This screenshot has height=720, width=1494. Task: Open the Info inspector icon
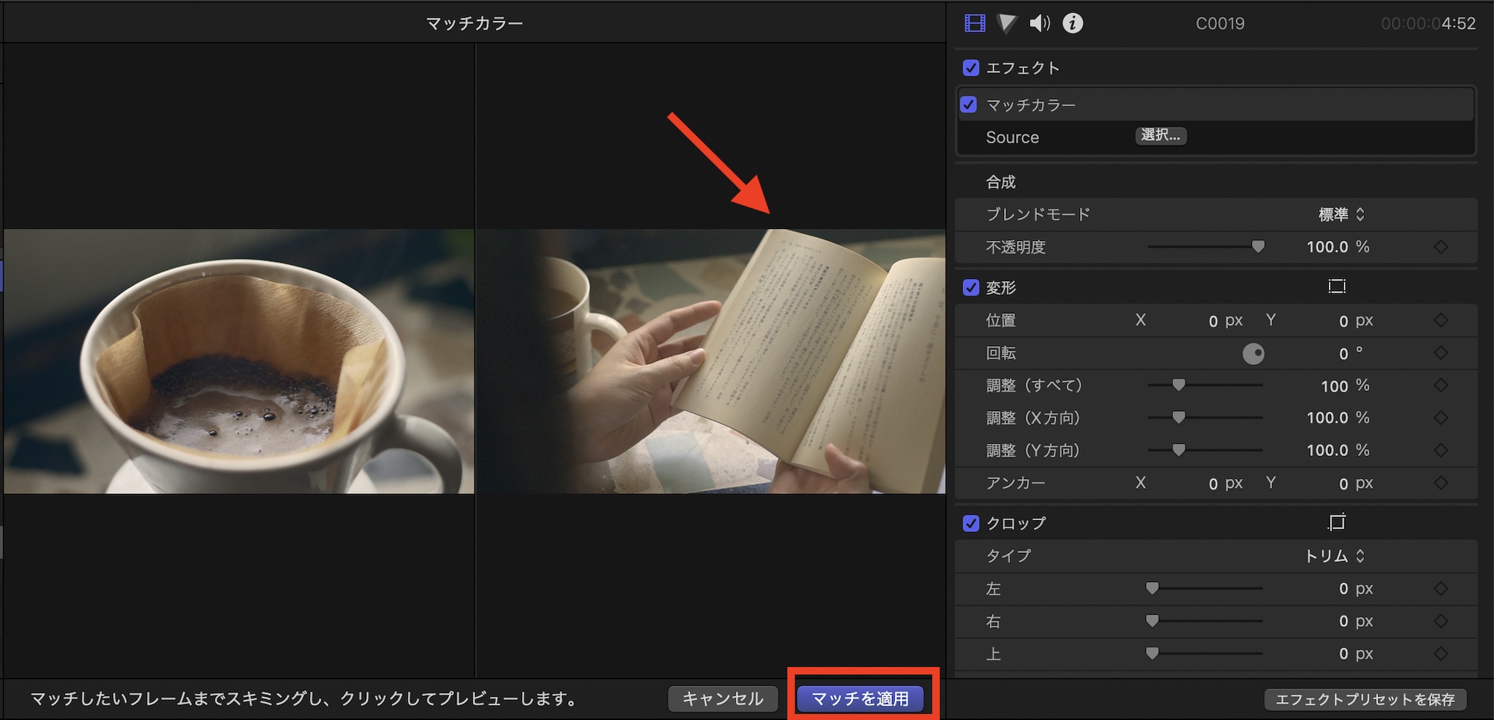[1073, 24]
